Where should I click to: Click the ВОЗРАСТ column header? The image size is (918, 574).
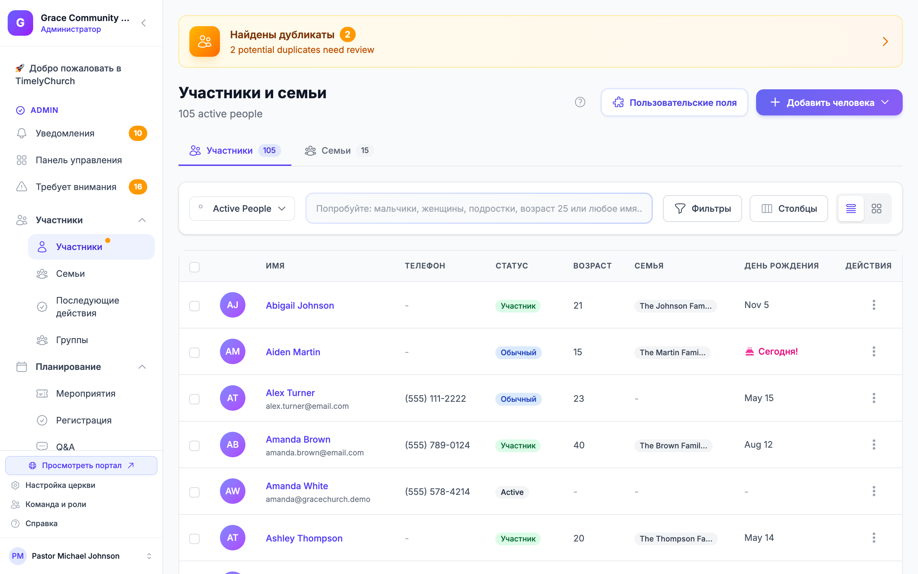pos(592,266)
